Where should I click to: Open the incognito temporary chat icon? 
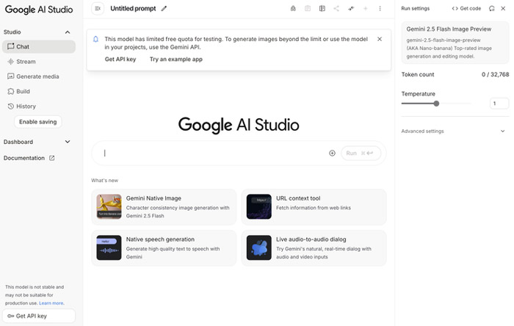(x=293, y=9)
